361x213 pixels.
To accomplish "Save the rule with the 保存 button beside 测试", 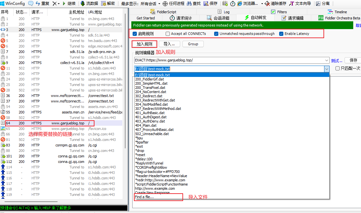I will pos(353,60).
